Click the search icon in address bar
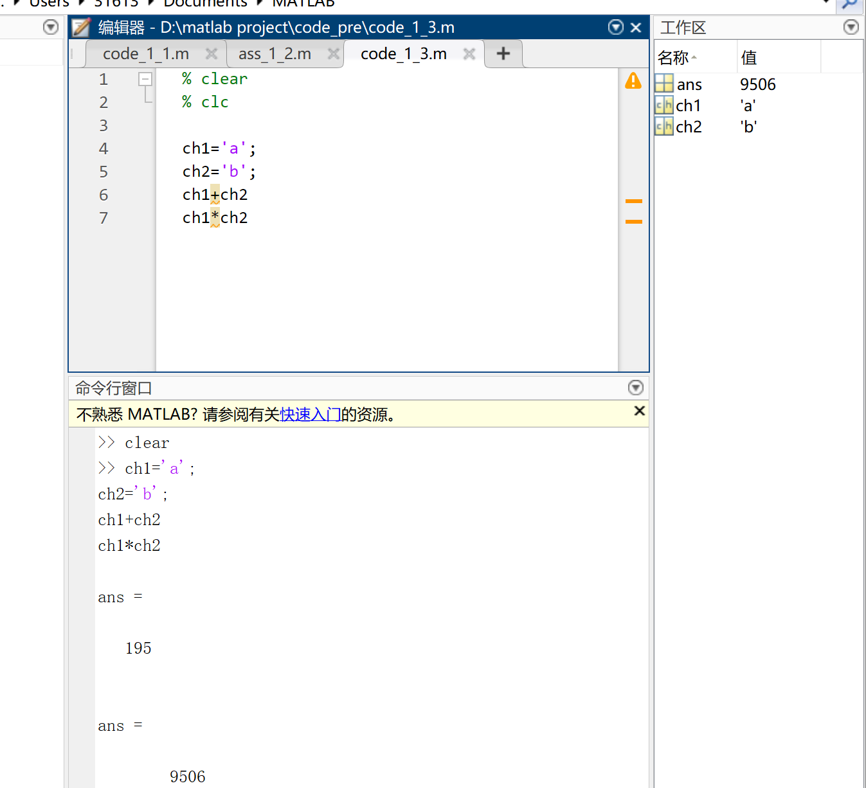The height and width of the screenshot is (788, 866). (849, 4)
